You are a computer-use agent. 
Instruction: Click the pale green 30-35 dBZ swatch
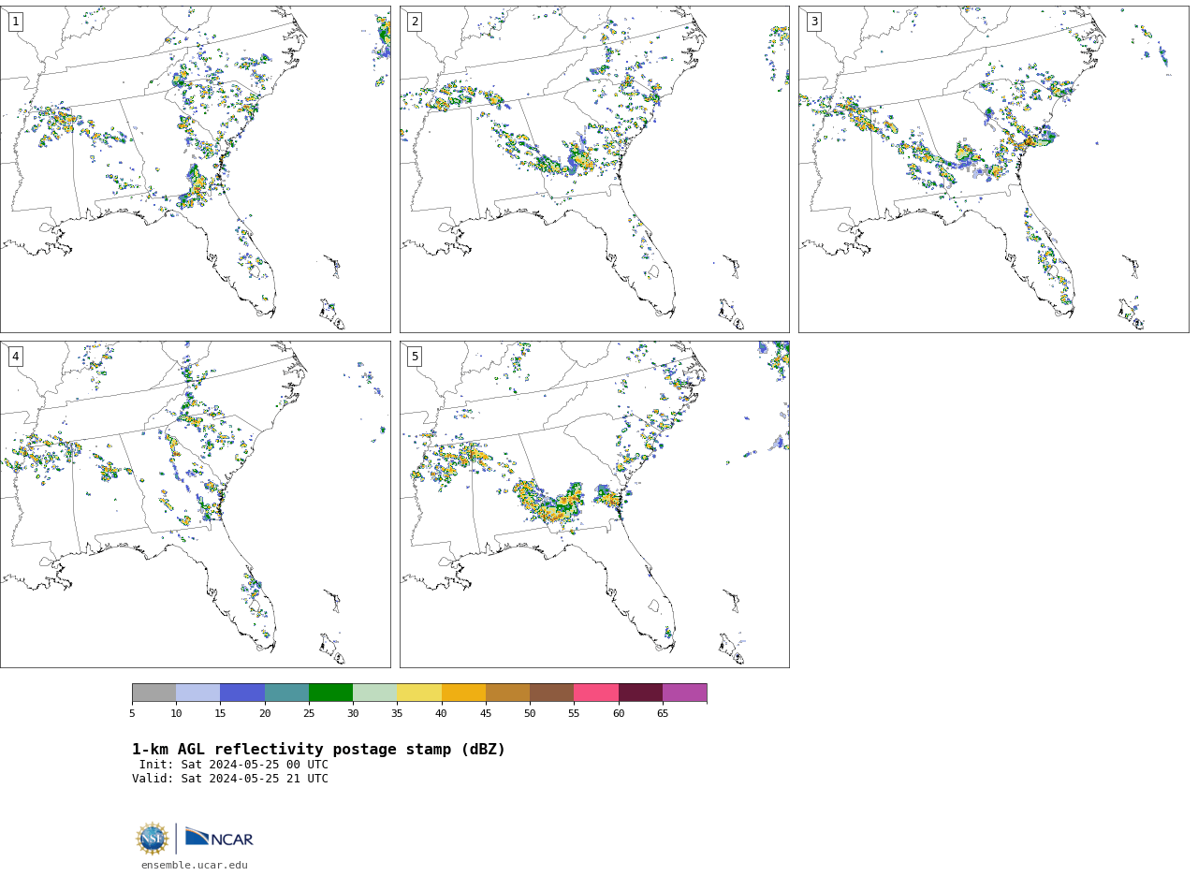point(374,693)
